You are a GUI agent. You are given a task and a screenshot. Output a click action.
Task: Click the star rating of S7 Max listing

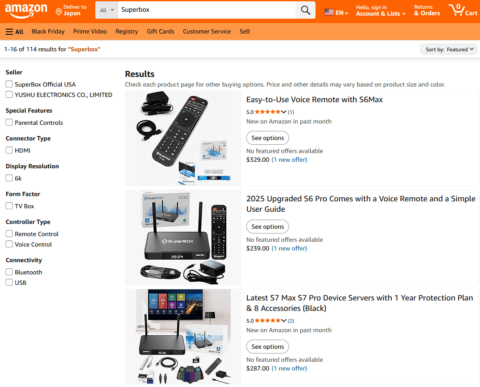click(x=268, y=320)
